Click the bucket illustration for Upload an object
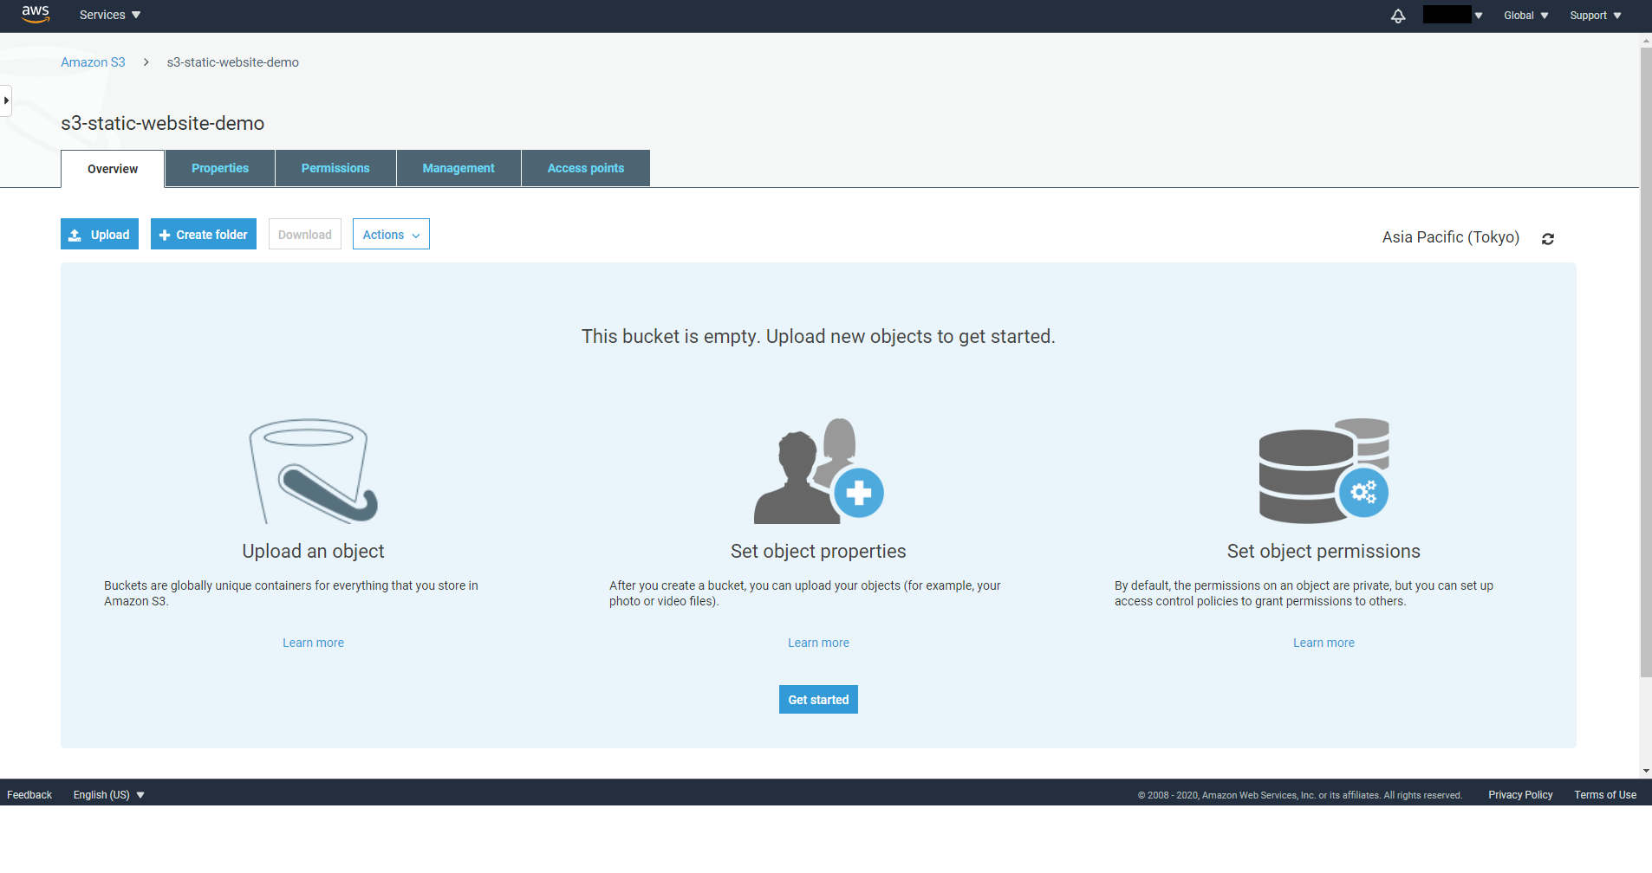 point(313,470)
